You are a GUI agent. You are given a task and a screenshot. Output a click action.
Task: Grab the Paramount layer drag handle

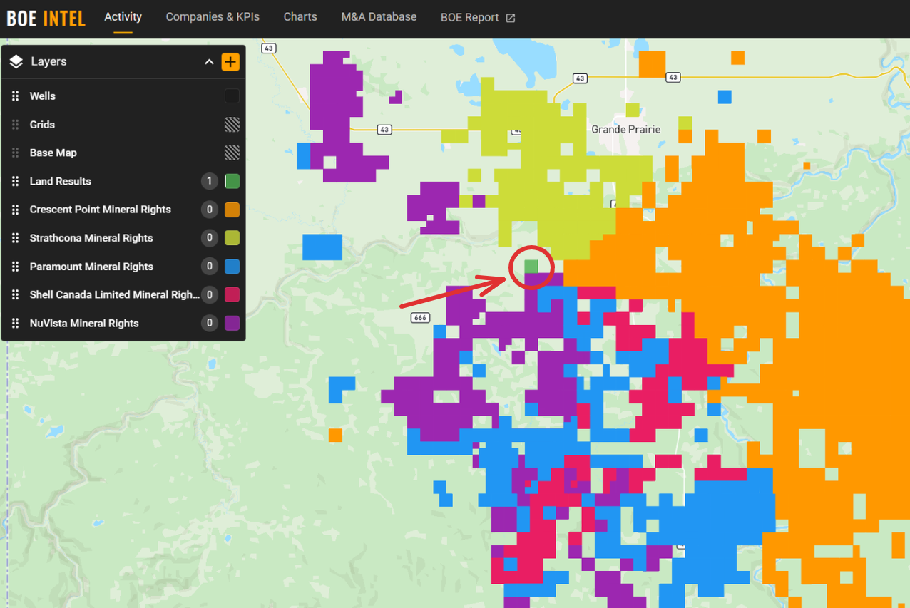[16, 267]
